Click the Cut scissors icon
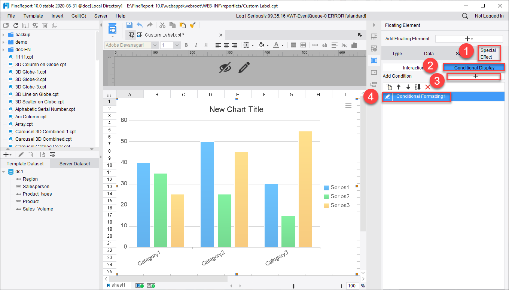The width and height of the screenshot is (509, 290). click(x=162, y=25)
